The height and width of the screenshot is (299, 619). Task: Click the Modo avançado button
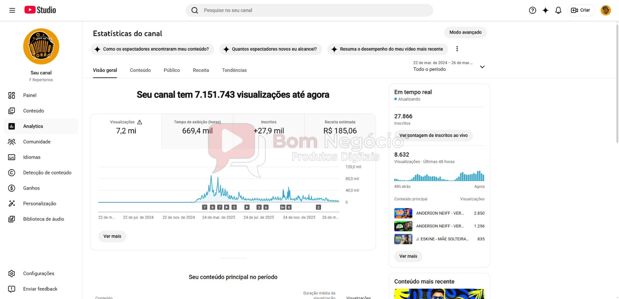click(465, 32)
